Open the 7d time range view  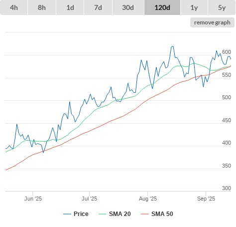[98, 7]
